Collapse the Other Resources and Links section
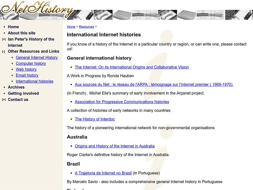 3,52
